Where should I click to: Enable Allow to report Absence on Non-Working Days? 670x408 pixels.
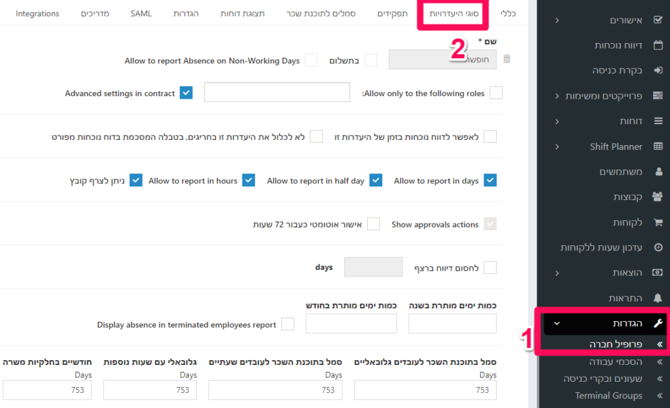311,60
